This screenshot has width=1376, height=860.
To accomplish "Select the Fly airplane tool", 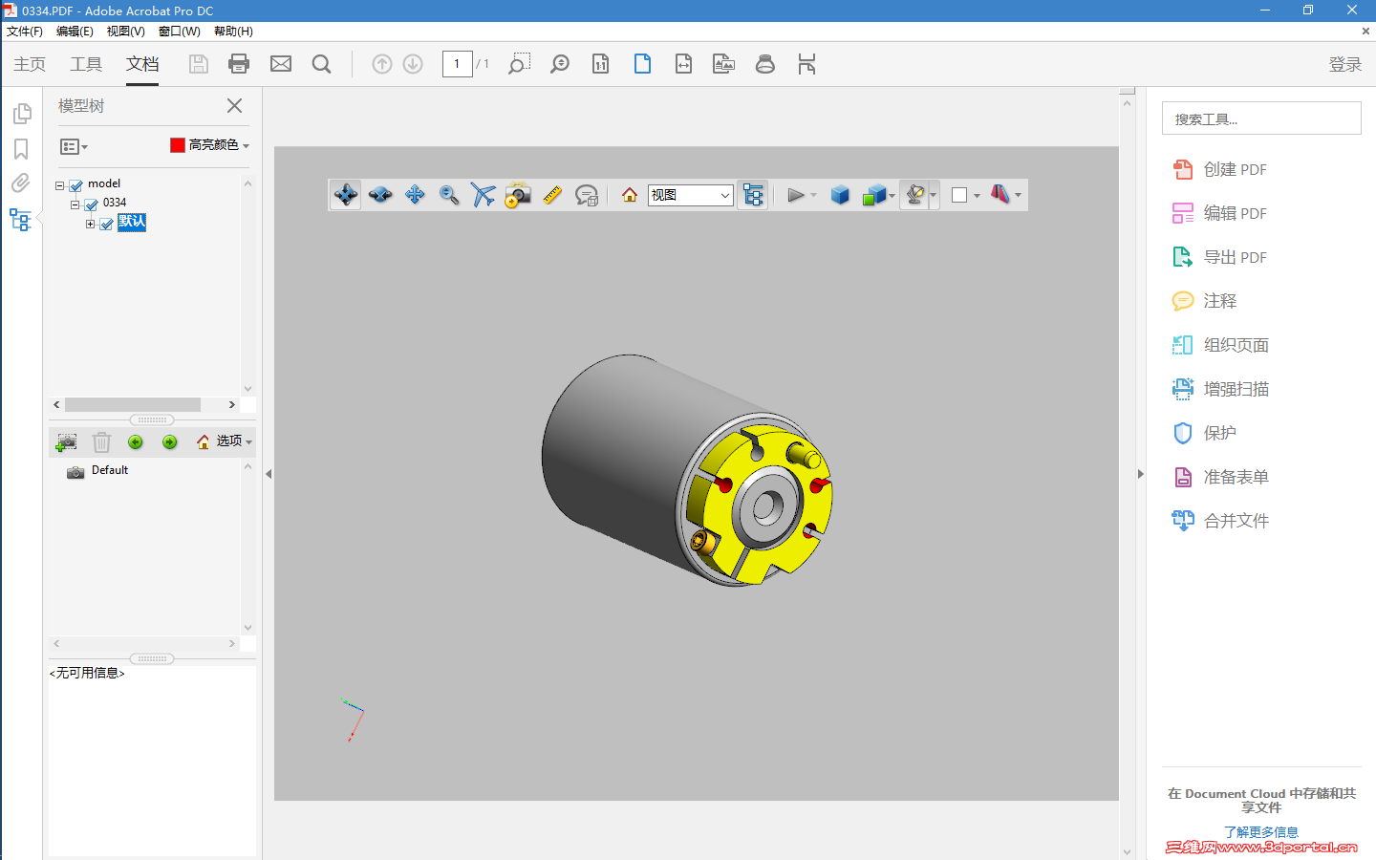I will point(484,195).
